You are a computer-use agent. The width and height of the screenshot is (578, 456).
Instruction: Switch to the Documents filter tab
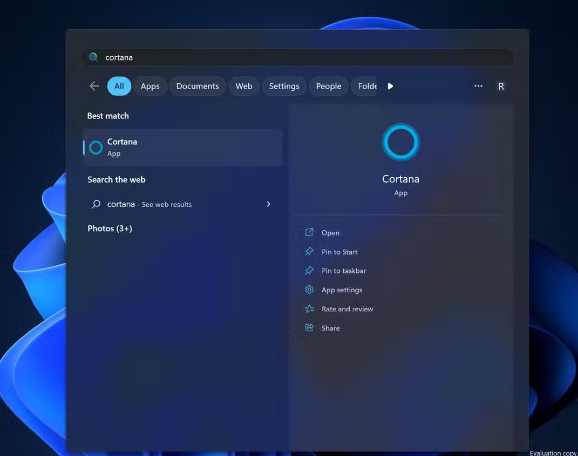198,86
